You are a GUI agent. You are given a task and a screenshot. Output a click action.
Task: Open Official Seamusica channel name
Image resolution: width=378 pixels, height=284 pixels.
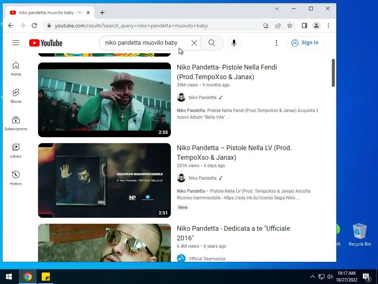[207, 258]
